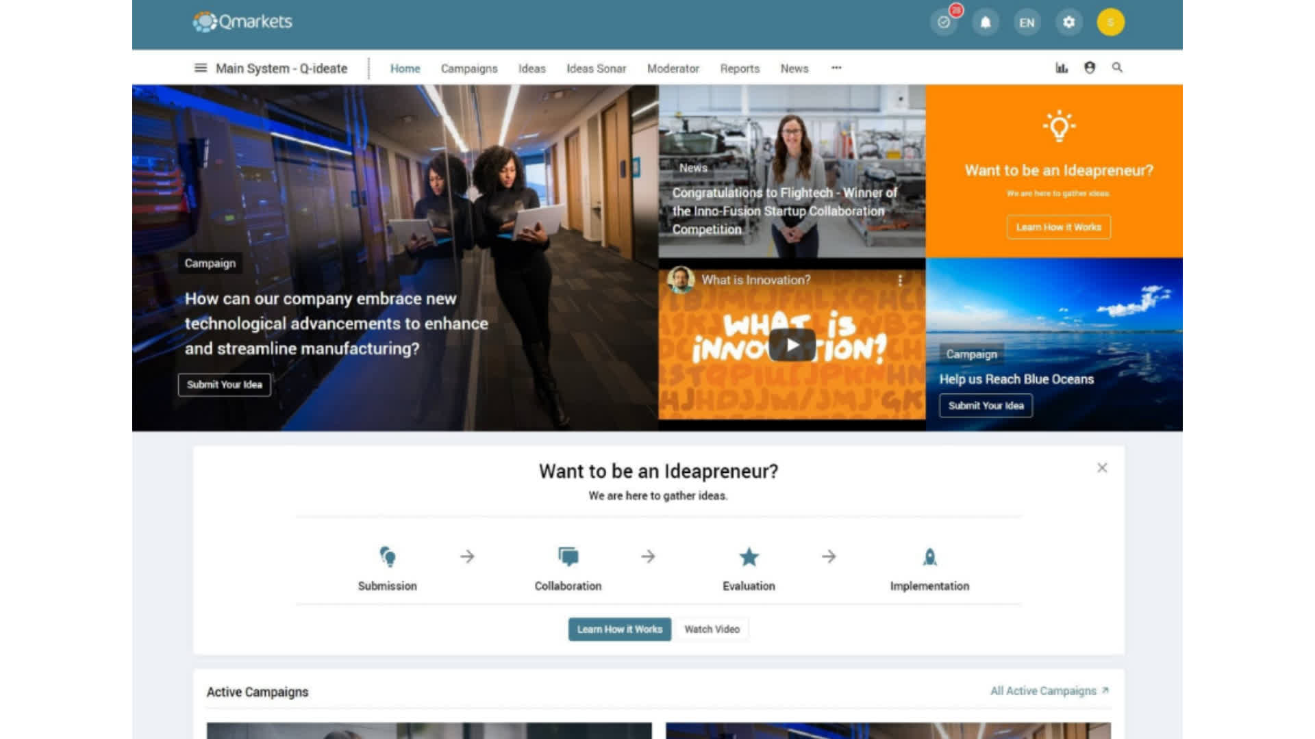
Task: Click Submit Your Idea on Blue Oceans campaign
Action: tap(986, 406)
